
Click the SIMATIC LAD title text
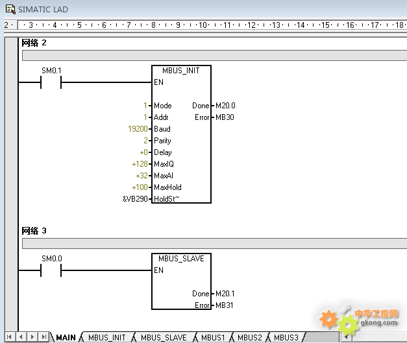(43, 10)
